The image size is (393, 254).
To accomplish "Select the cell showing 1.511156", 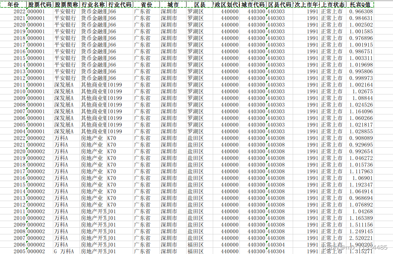I will 360,225.
